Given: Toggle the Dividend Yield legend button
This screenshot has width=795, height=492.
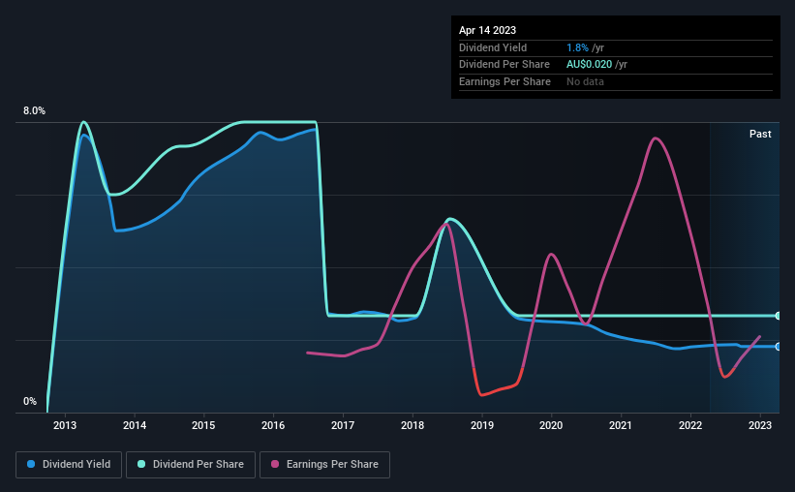Looking at the screenshot, I should (x=69, y=465).
